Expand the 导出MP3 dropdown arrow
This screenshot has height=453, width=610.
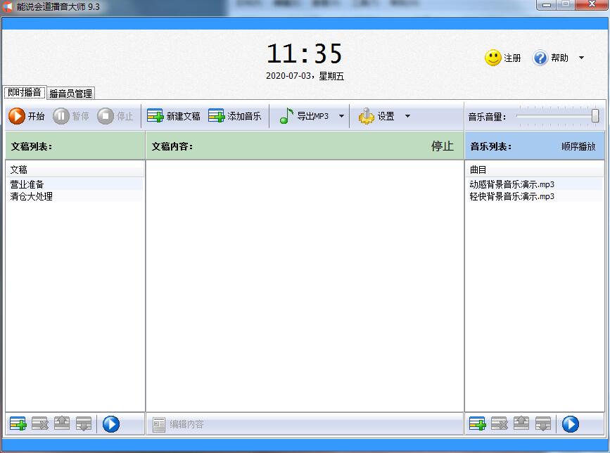pyautogui.click(x=341, y=116)
